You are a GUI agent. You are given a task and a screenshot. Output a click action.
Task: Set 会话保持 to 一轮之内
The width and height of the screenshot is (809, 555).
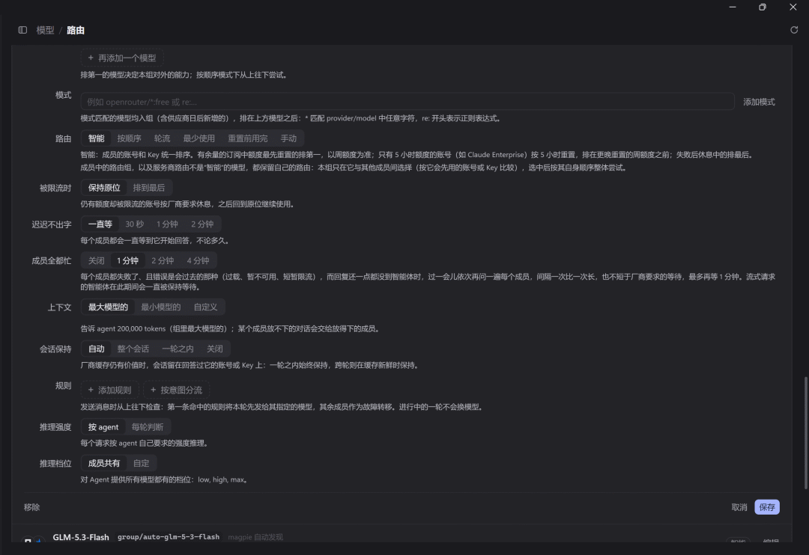178,349
